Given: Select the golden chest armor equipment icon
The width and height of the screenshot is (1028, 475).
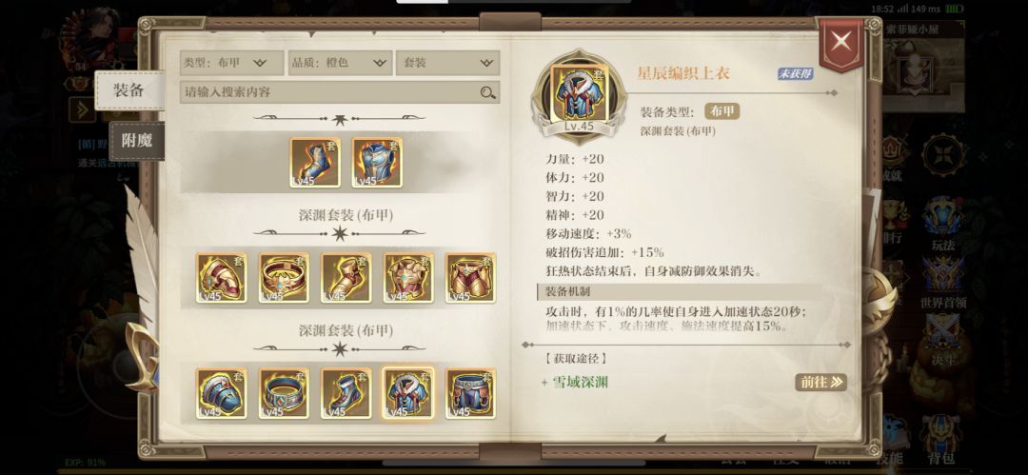Looking at the screenshot, I should pyautogui.click(x=408, y=278).
